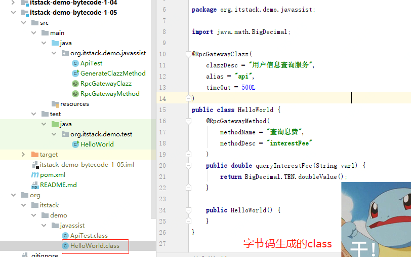This screenshot has height=257, width=411.
Task: Click the resources folder icon
Action: point(55,104)
